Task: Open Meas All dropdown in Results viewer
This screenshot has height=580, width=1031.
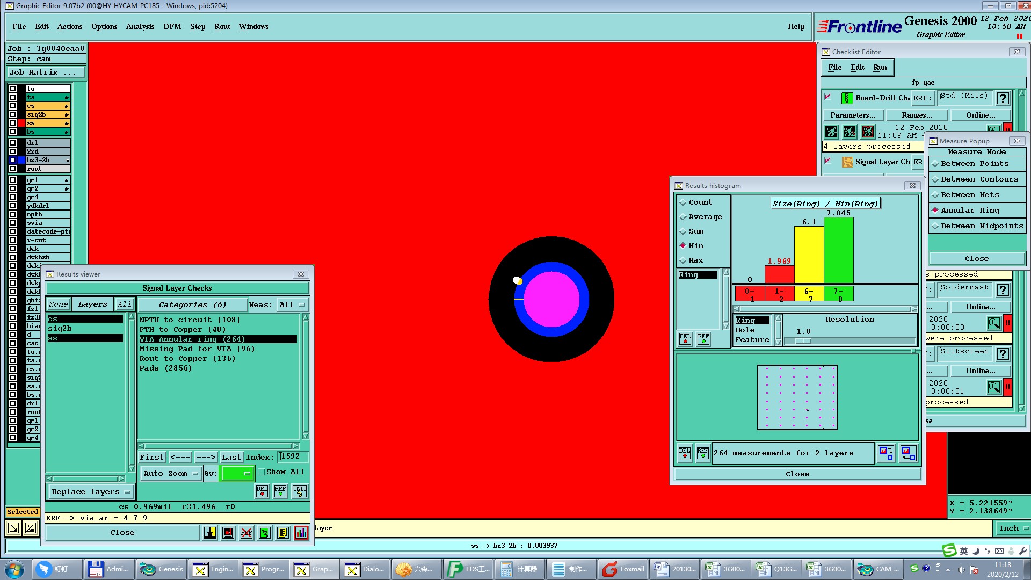Action: click(292, 305)
